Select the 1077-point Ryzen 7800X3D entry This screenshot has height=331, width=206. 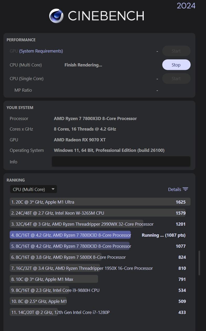tap(98, 246)
